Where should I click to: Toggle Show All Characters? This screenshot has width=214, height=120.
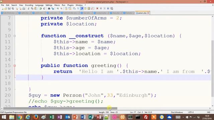pos(78,8)
